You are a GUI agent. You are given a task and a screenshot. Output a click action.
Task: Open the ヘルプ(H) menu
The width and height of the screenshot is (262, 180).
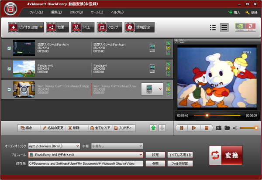coord(117,12)
